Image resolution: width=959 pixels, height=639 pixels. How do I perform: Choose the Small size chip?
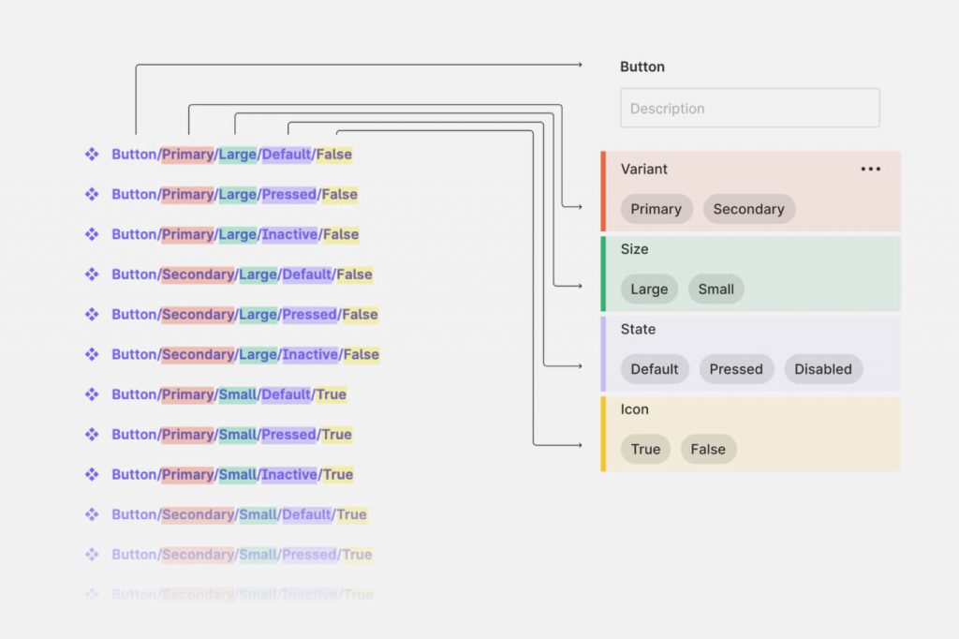point(716,289)
